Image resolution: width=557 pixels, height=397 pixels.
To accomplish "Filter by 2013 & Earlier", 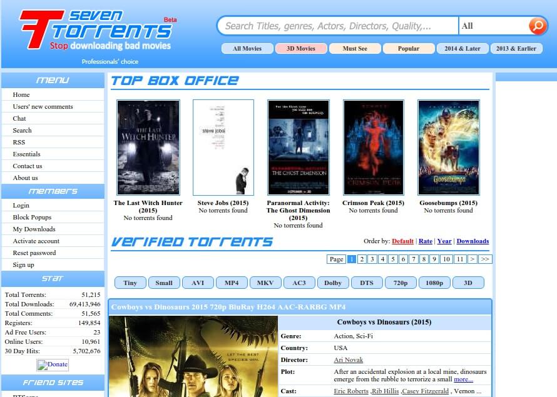I will click(x=516, y=49).
